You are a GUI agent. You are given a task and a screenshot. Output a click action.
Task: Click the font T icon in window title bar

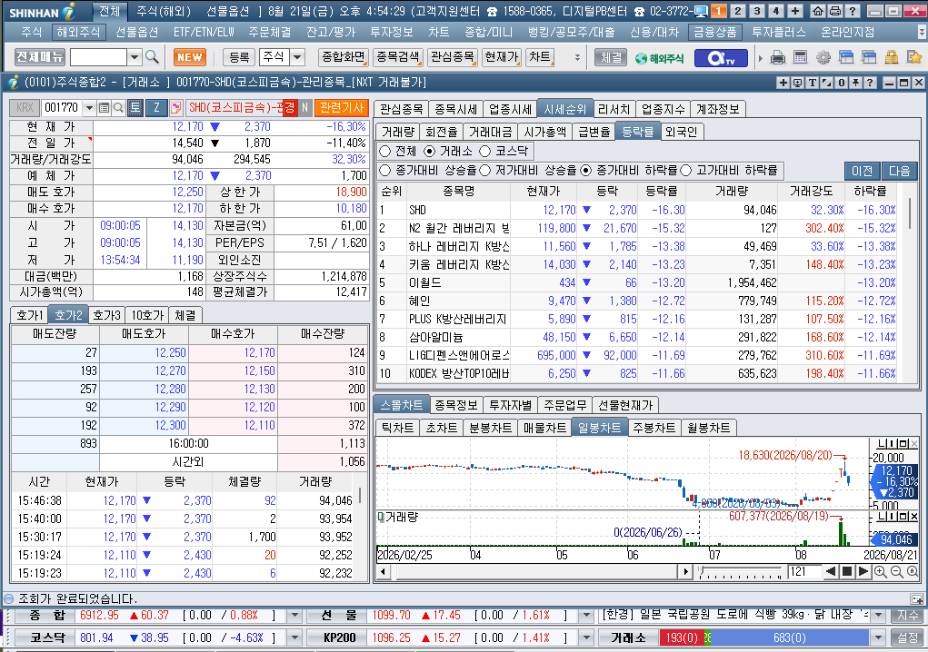click(812, 83)
